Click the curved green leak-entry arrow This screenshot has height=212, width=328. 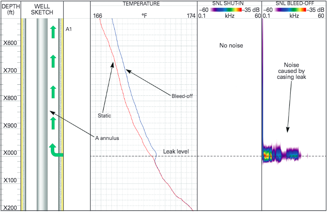[56, 150]
